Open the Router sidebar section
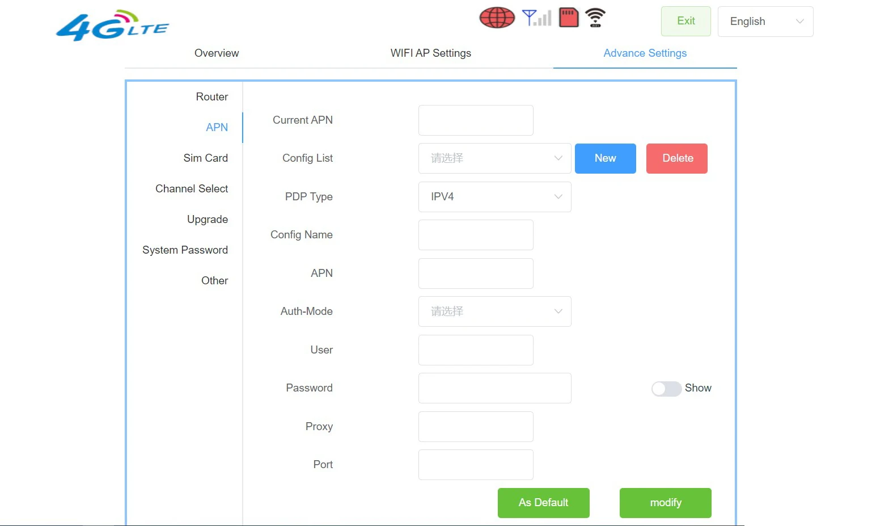Image resolution: width=876 pixels, height=526 pixels. coord(212,97)
